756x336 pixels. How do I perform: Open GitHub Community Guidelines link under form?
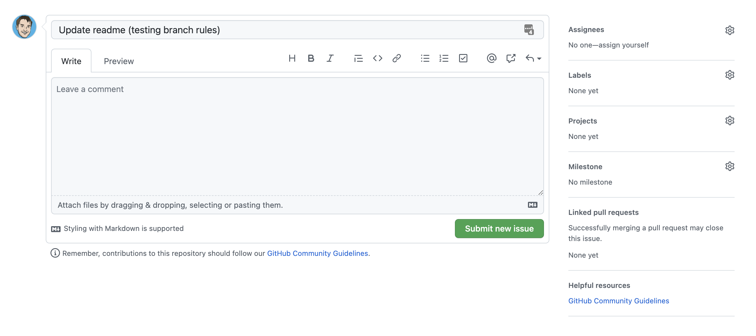[x=317, y=253]
